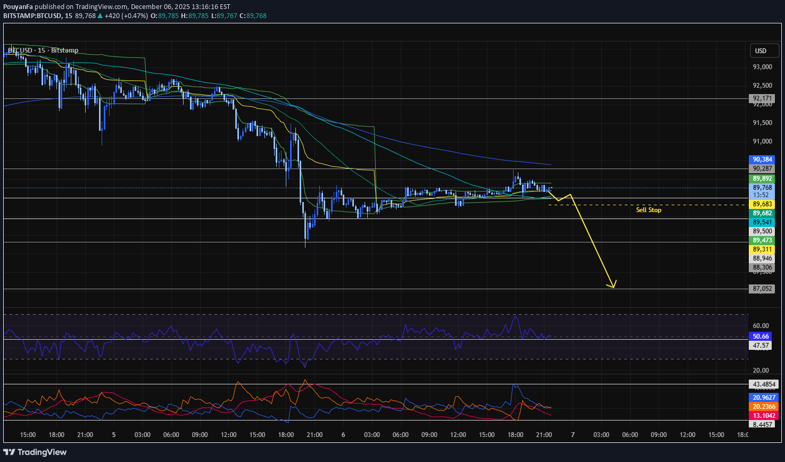Click the date label 7 on time axis
The height and width of the screenshot is (462, 785).
(x=573, y=435)
